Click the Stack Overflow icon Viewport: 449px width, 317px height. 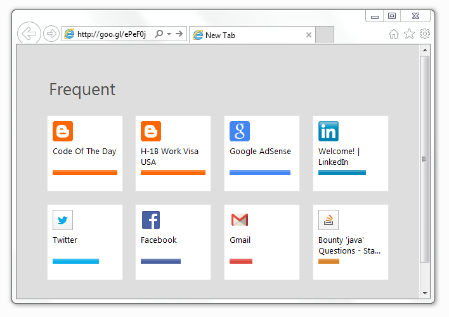click(x=329, y=220)
